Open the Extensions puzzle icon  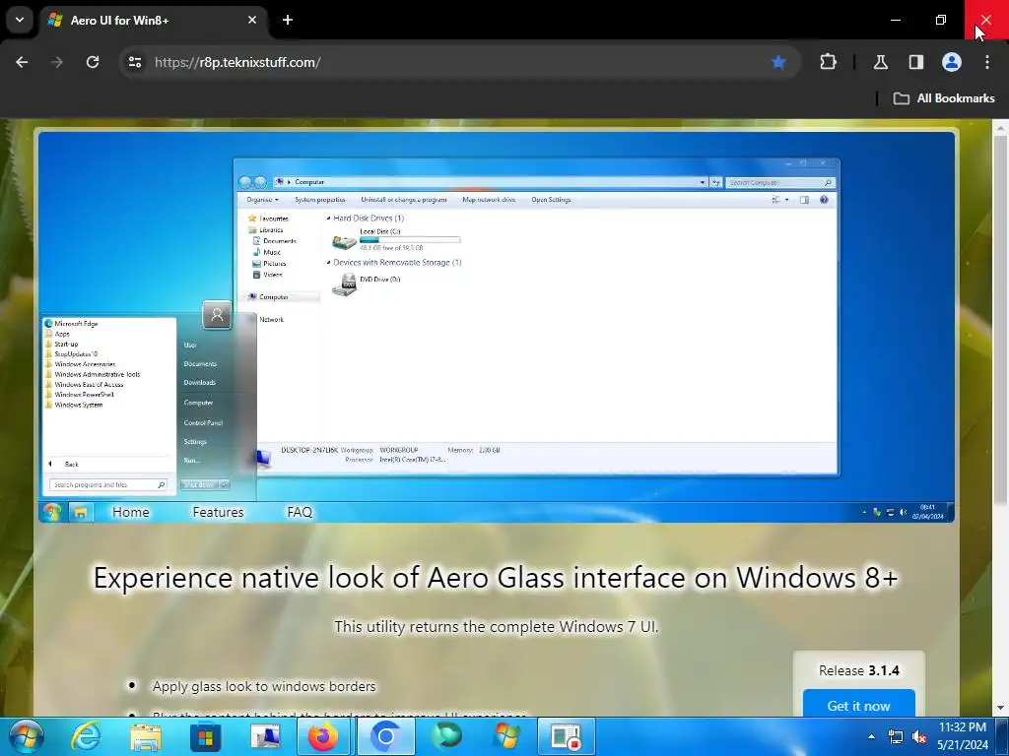coord(828,62)
